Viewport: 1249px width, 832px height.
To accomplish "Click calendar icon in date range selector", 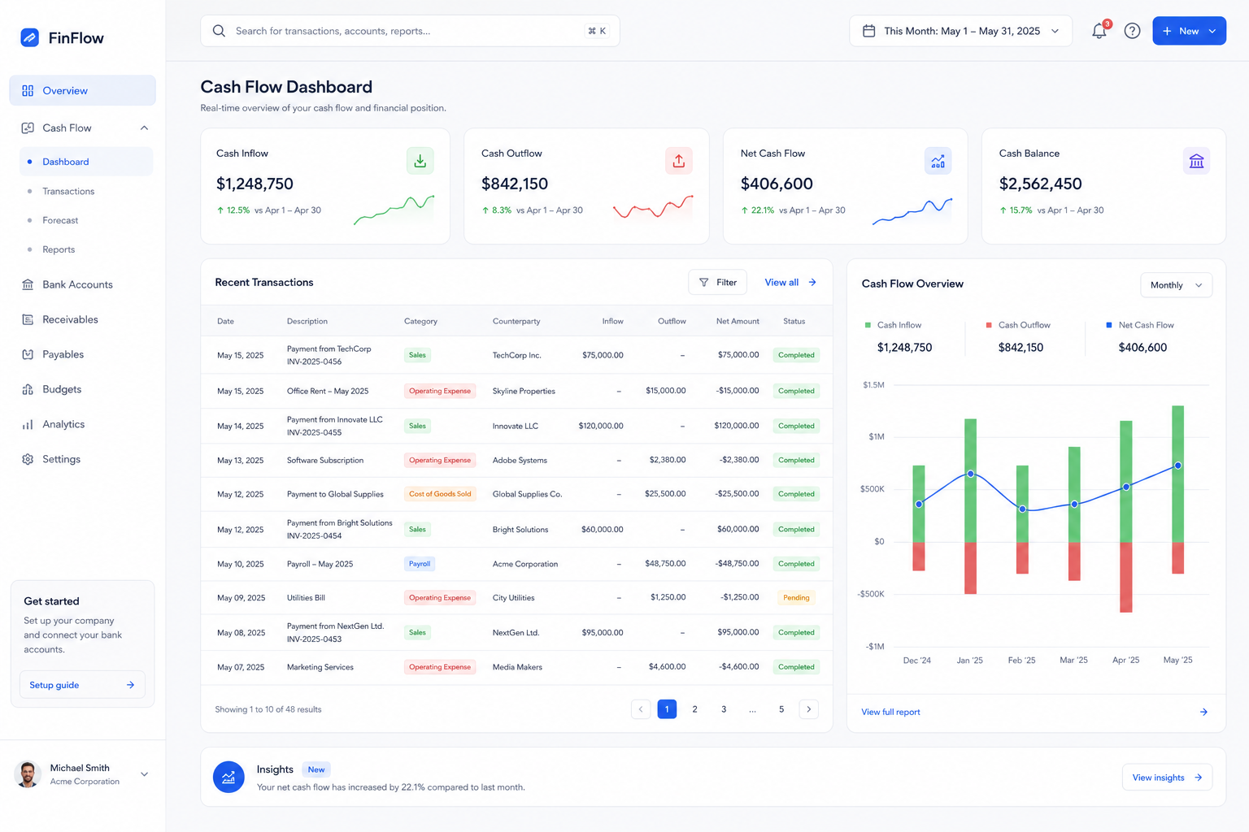I will (x=868, y=31).
